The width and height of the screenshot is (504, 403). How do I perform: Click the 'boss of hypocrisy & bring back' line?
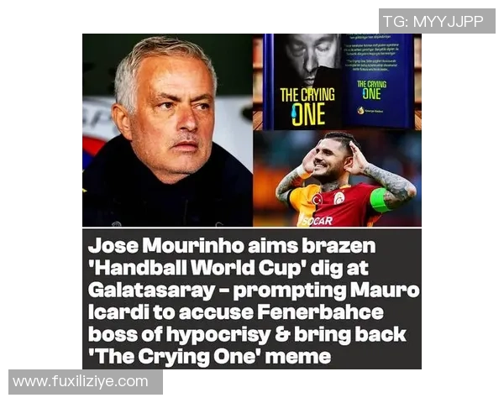[x=247, y=334]
